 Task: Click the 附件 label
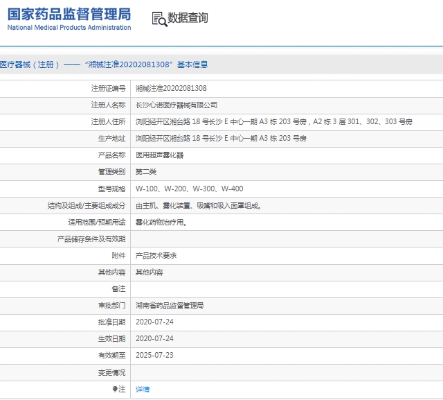[x=118, y=256]
